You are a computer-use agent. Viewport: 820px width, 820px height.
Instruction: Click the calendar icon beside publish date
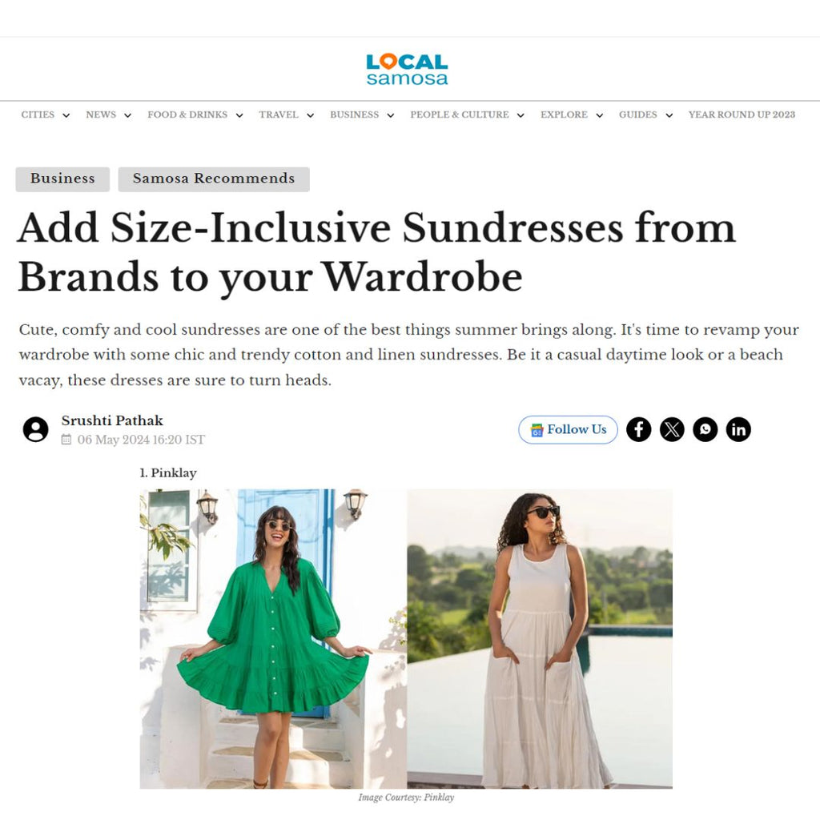pyautogui.click(x=66, y=440)
